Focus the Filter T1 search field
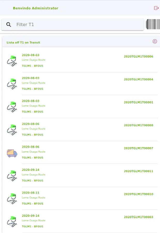 pyautogui.click(x=78, y=25)
